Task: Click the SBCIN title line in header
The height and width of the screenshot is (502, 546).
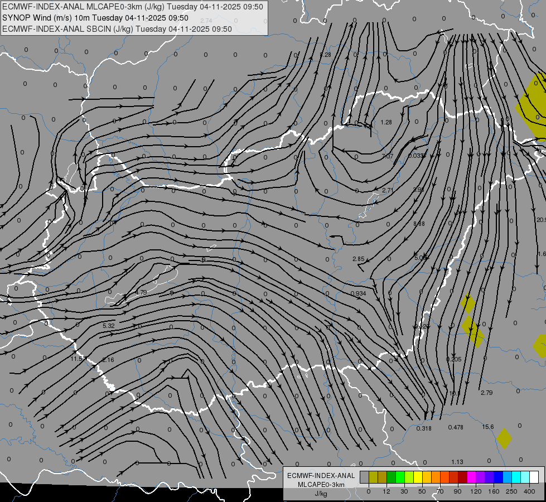Action: click(x=117, y=29)
